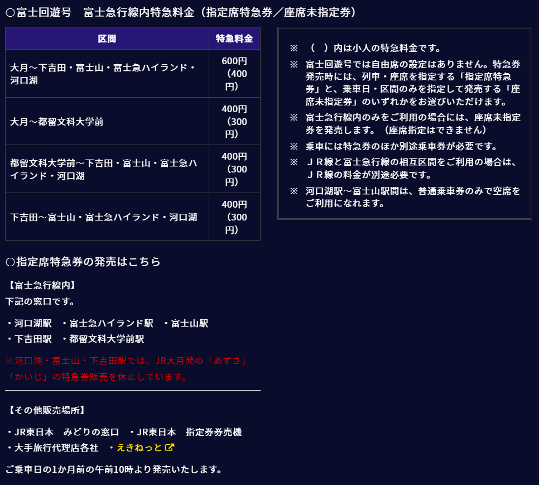Click the 【その他販売場所】 label
Screen dimensions: 539x485
[47, 410]
